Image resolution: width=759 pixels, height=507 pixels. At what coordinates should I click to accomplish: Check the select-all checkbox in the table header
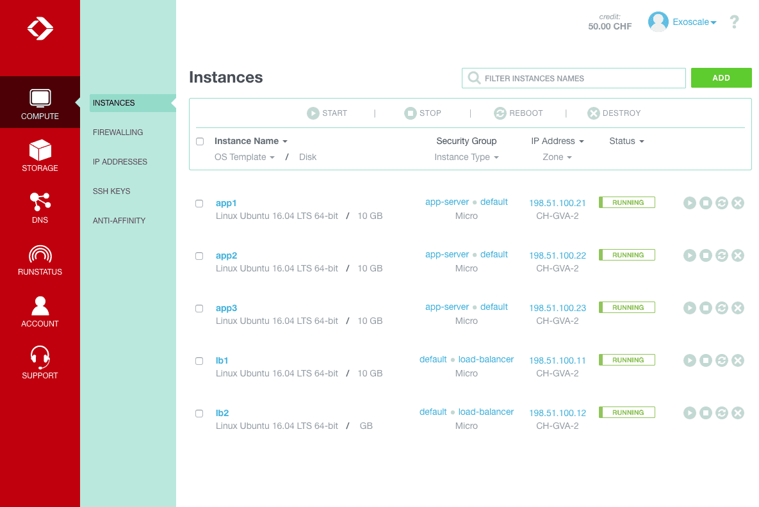click(x=200, y=141)
